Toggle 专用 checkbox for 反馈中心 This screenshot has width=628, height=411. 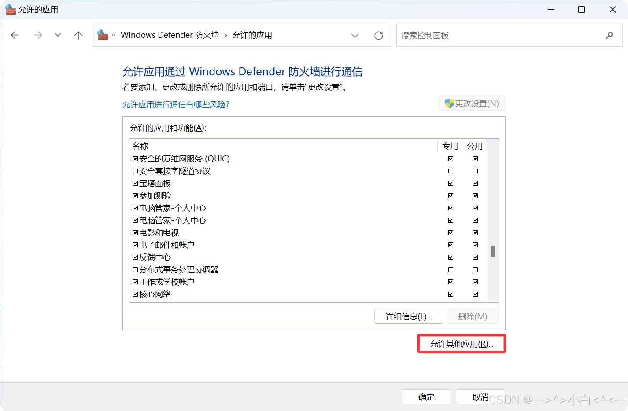pos(451,257)
